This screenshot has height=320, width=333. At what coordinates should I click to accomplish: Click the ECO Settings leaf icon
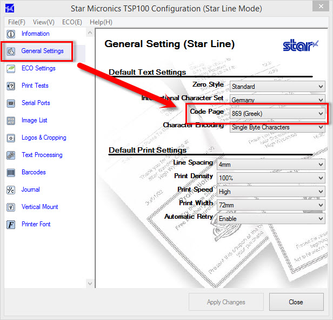(x=11, y=69)
